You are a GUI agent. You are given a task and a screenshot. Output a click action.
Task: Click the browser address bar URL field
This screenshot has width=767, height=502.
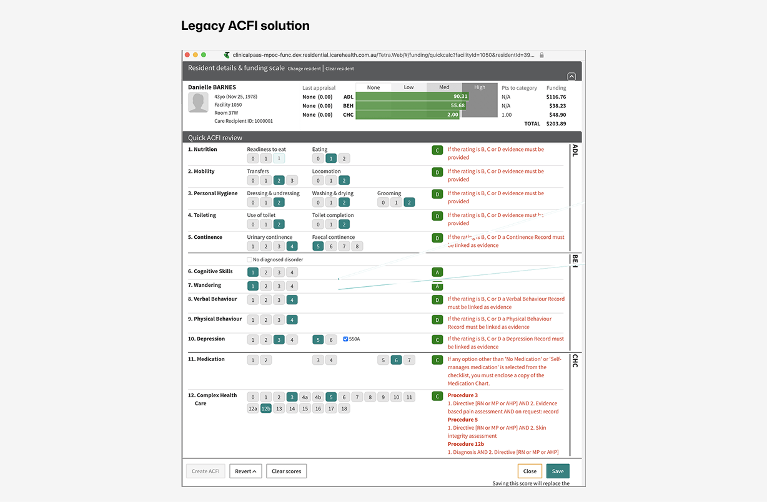pos(375,55)
